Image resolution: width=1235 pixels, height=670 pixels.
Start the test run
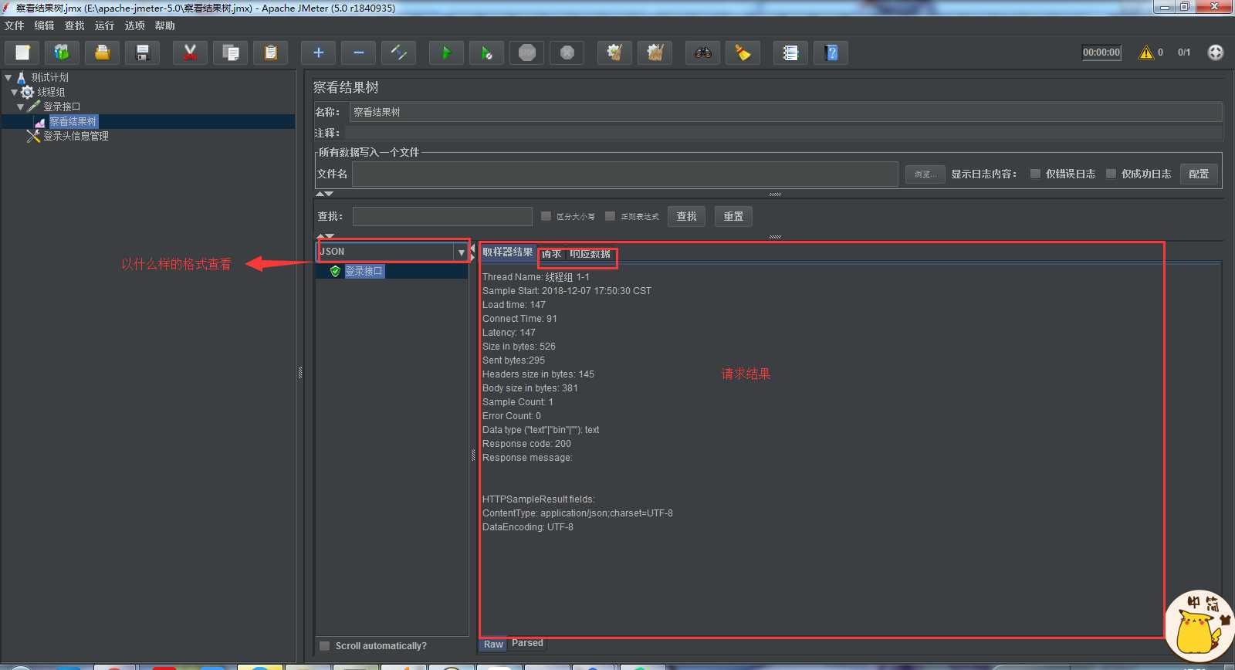(x=447, y=52)
